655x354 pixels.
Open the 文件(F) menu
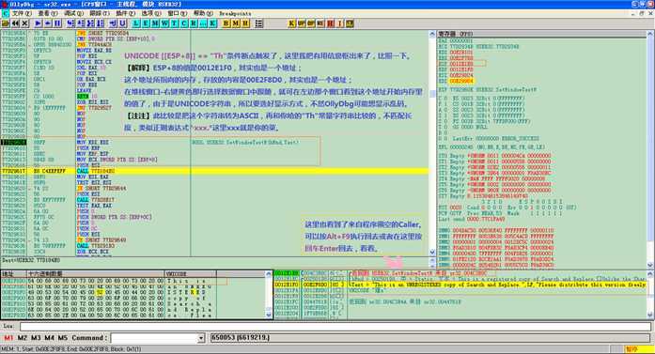click(x=22, y=13)
